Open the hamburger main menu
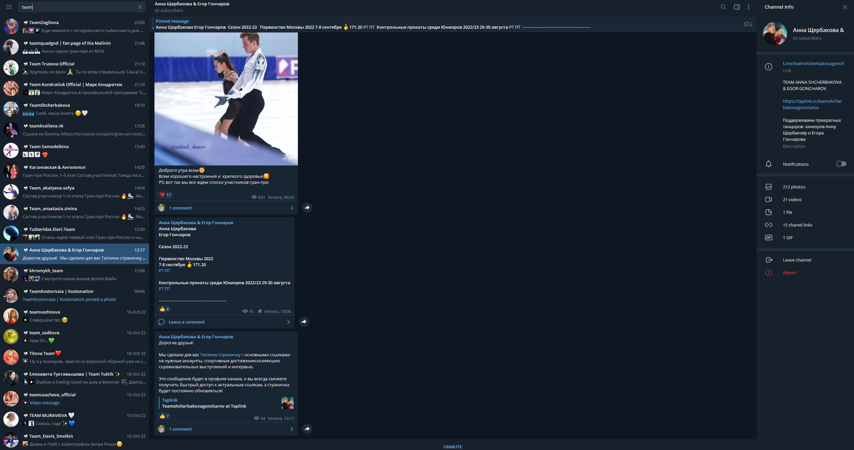The image size is (854, 450). pyautogui.click(x=9, y=7)
